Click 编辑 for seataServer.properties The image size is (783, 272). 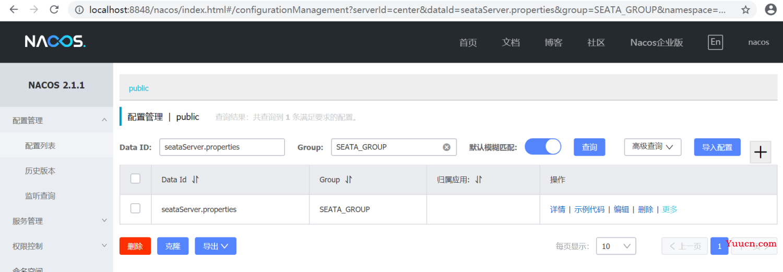tap(621, 209)
